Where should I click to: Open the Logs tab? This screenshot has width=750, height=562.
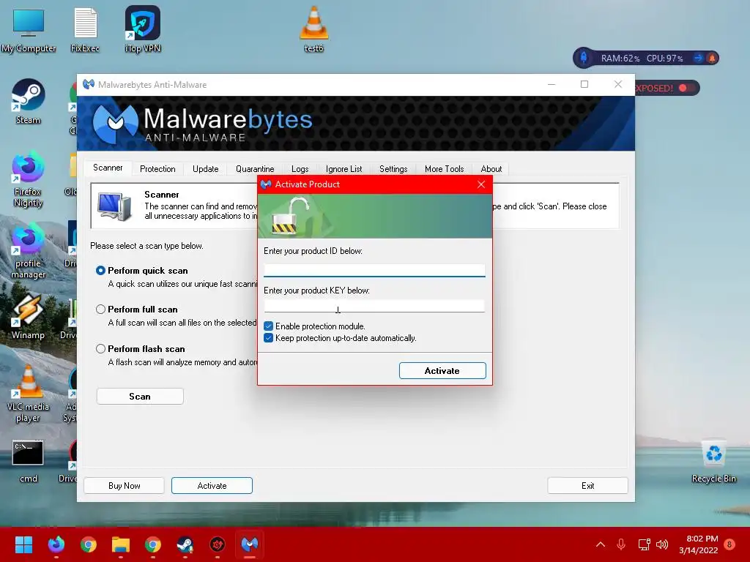300,169
